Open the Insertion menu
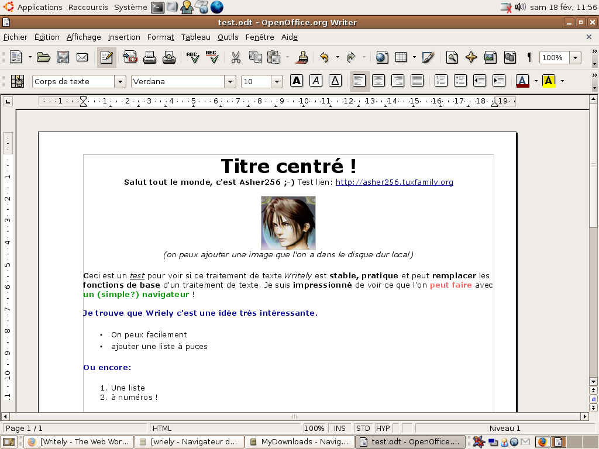This screenshot has height=449, width=599. 124,37
